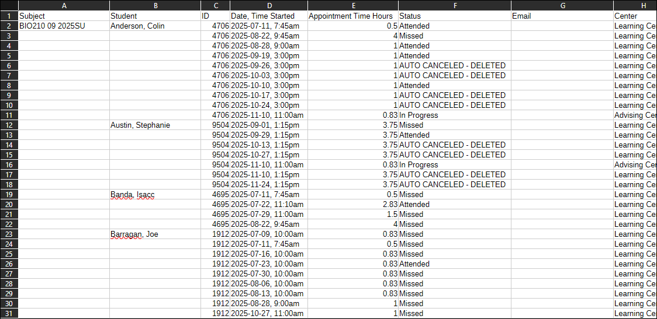This screenshot has width=657, height=319.
Task: Select row 23 via its row number
Action: [9, 234]
